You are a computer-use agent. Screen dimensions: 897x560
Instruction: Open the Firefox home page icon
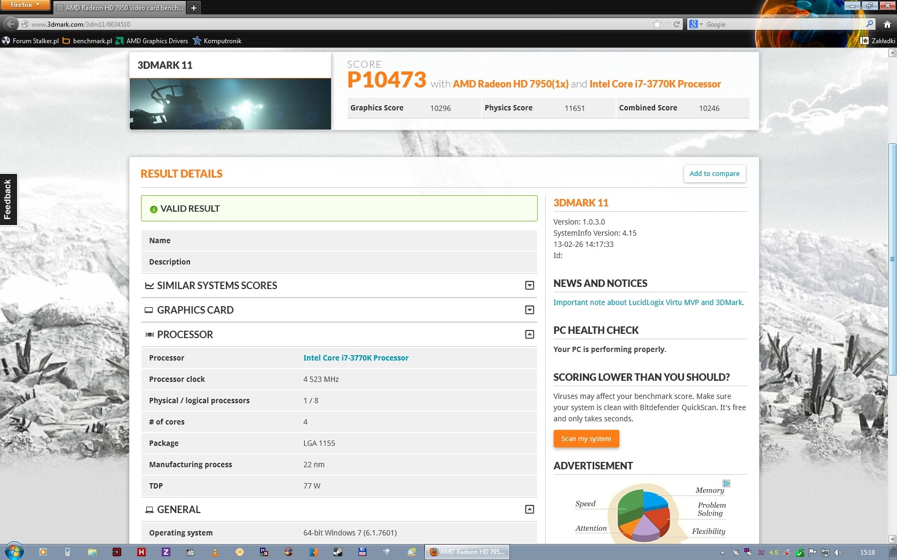[x=887, y=24]
